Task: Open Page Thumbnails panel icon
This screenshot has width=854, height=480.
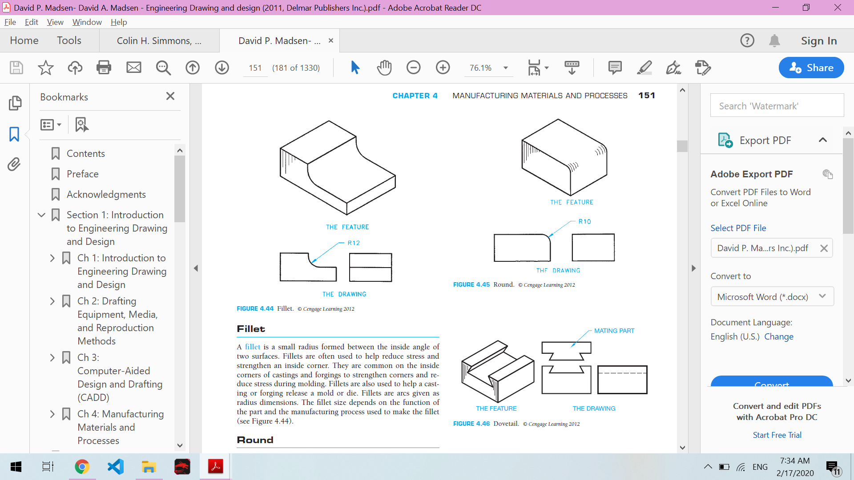Action: click(x=14, y=103)
